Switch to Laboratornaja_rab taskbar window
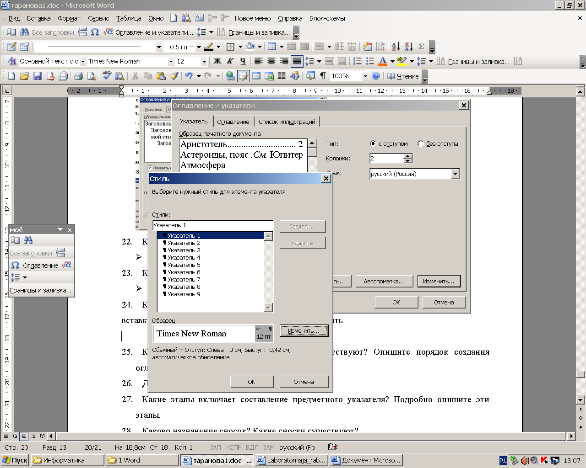 tap(291, 460)
